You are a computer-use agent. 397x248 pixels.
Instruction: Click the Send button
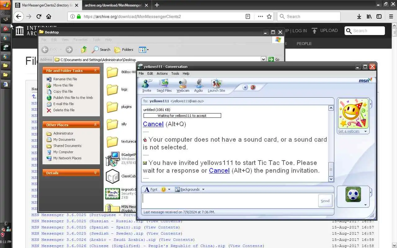[x=325, y=201]
